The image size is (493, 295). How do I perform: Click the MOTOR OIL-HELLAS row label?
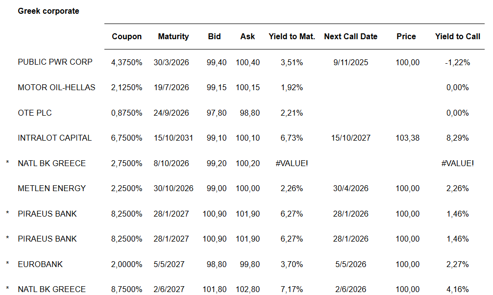56,87
